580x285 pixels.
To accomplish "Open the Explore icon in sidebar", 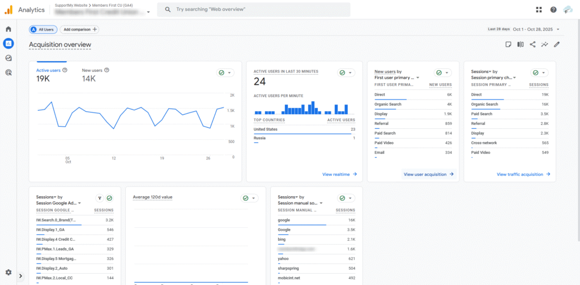I will [x=8, y=58].
